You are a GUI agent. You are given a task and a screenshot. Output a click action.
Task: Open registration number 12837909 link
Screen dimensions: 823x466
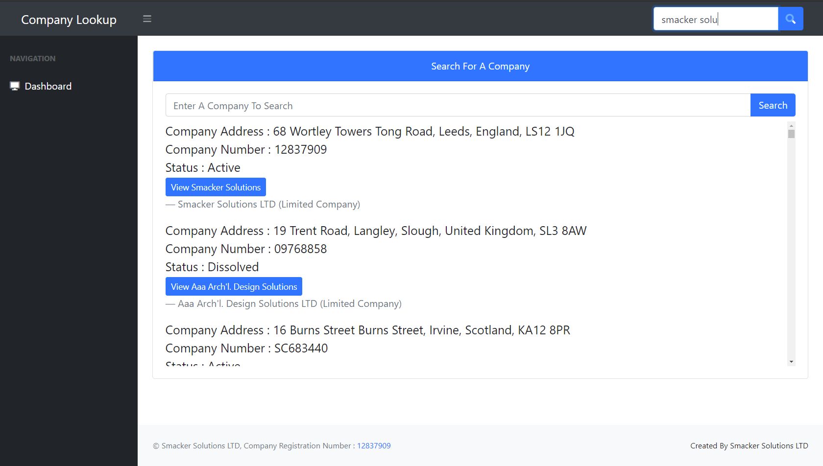pyautogui.click(x=374, y=445)
